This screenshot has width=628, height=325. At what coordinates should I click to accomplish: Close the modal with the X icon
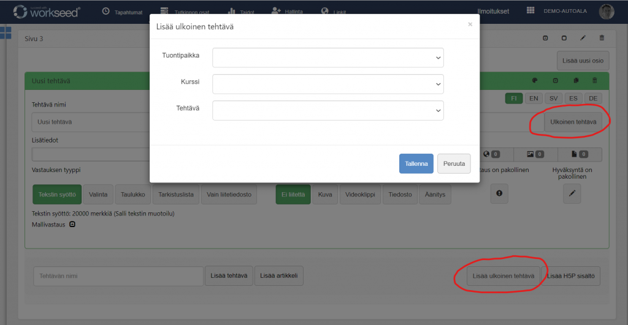coord(470,24)
